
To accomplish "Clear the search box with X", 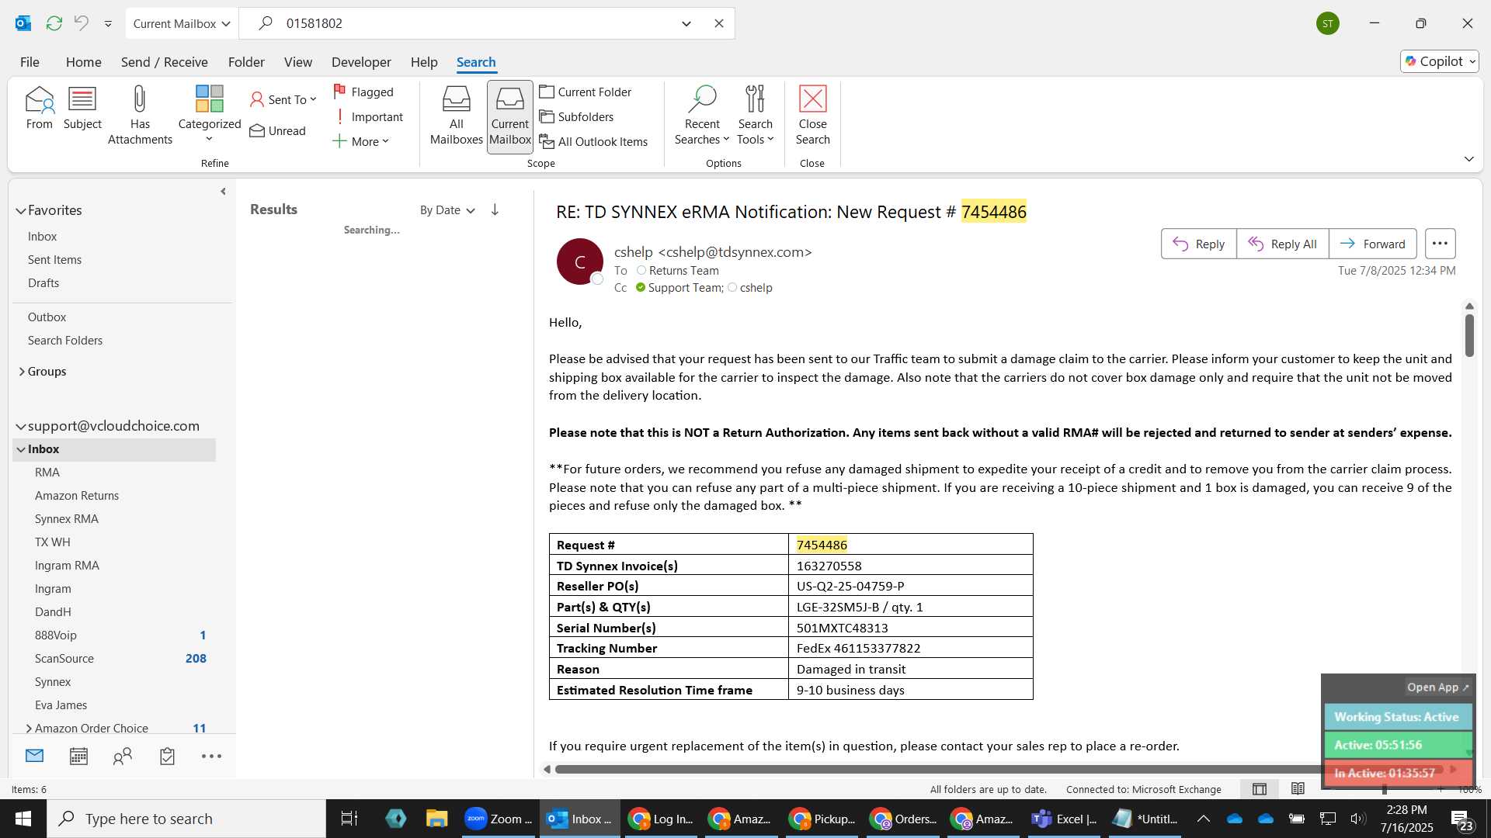I will click(719, 23).
